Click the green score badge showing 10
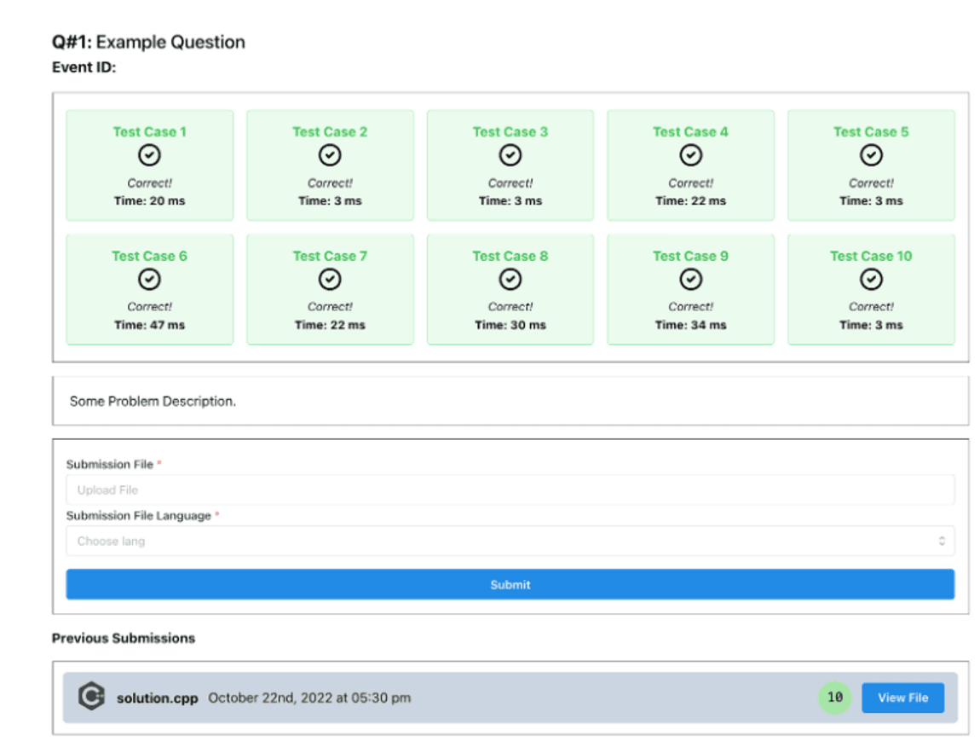Screen dimensions: 980x753 click(833, 697)
